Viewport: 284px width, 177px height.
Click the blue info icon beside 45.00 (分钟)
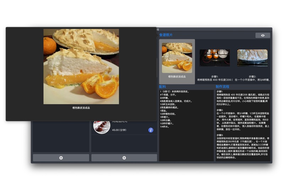pyautogui.click(x=151, y=130)
